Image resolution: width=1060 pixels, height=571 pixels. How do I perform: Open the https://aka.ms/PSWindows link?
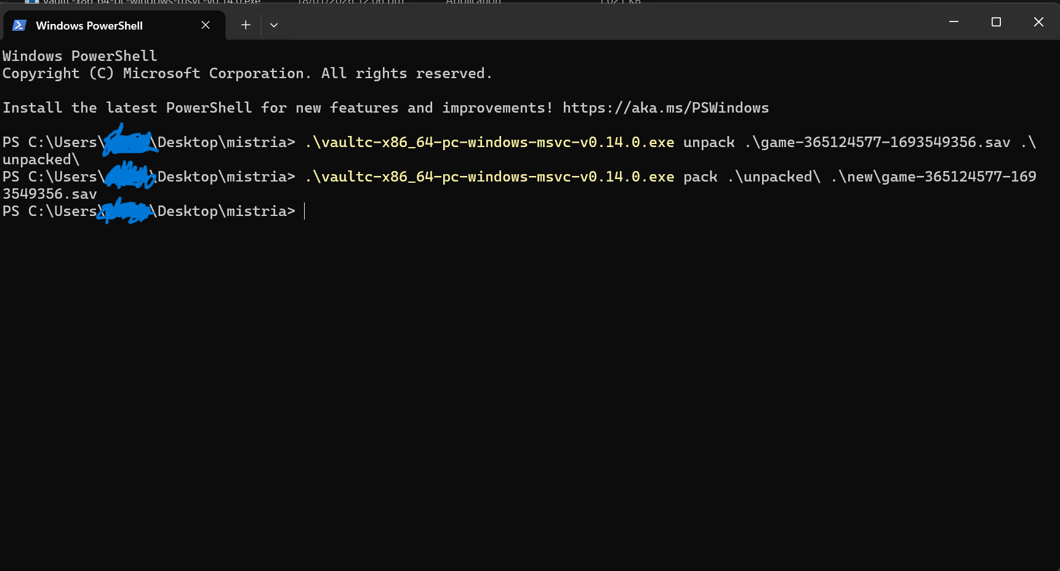pos(665,108)
